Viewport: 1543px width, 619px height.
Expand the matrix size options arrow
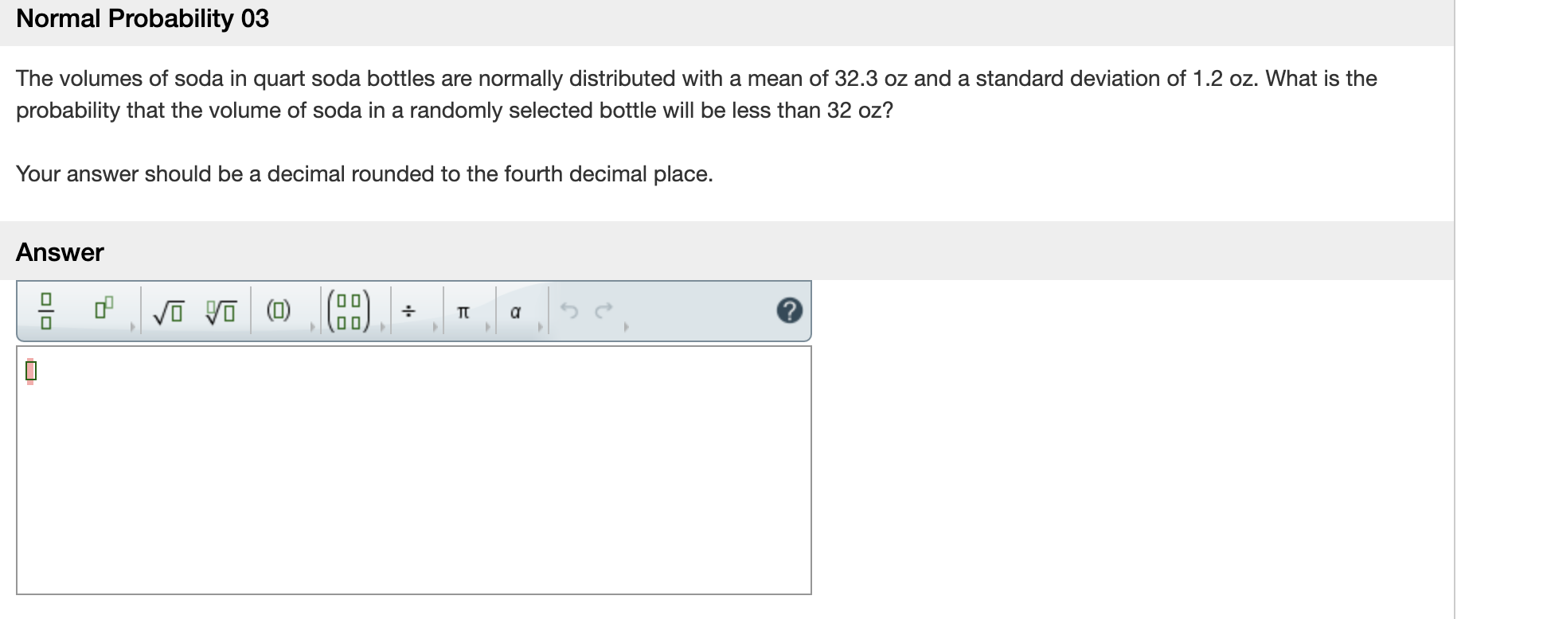(x=383, y=325)
